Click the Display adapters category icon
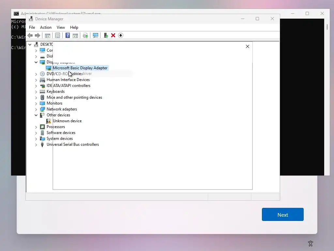 [42, 62]
